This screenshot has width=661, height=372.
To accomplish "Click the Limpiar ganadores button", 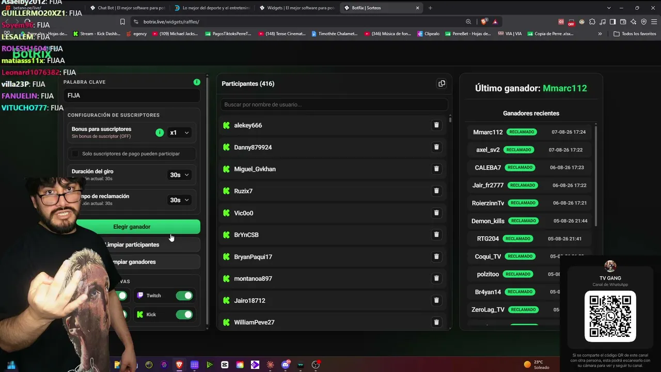I will click(132, 262).
